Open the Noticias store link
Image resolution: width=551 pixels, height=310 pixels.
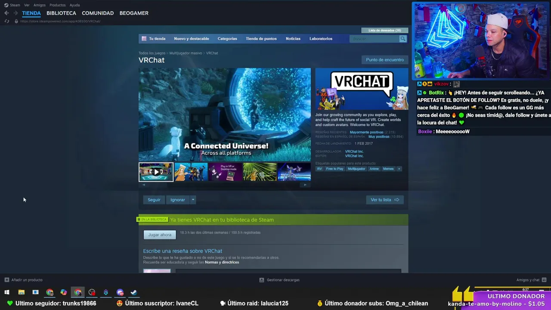(x=293, y=39)
